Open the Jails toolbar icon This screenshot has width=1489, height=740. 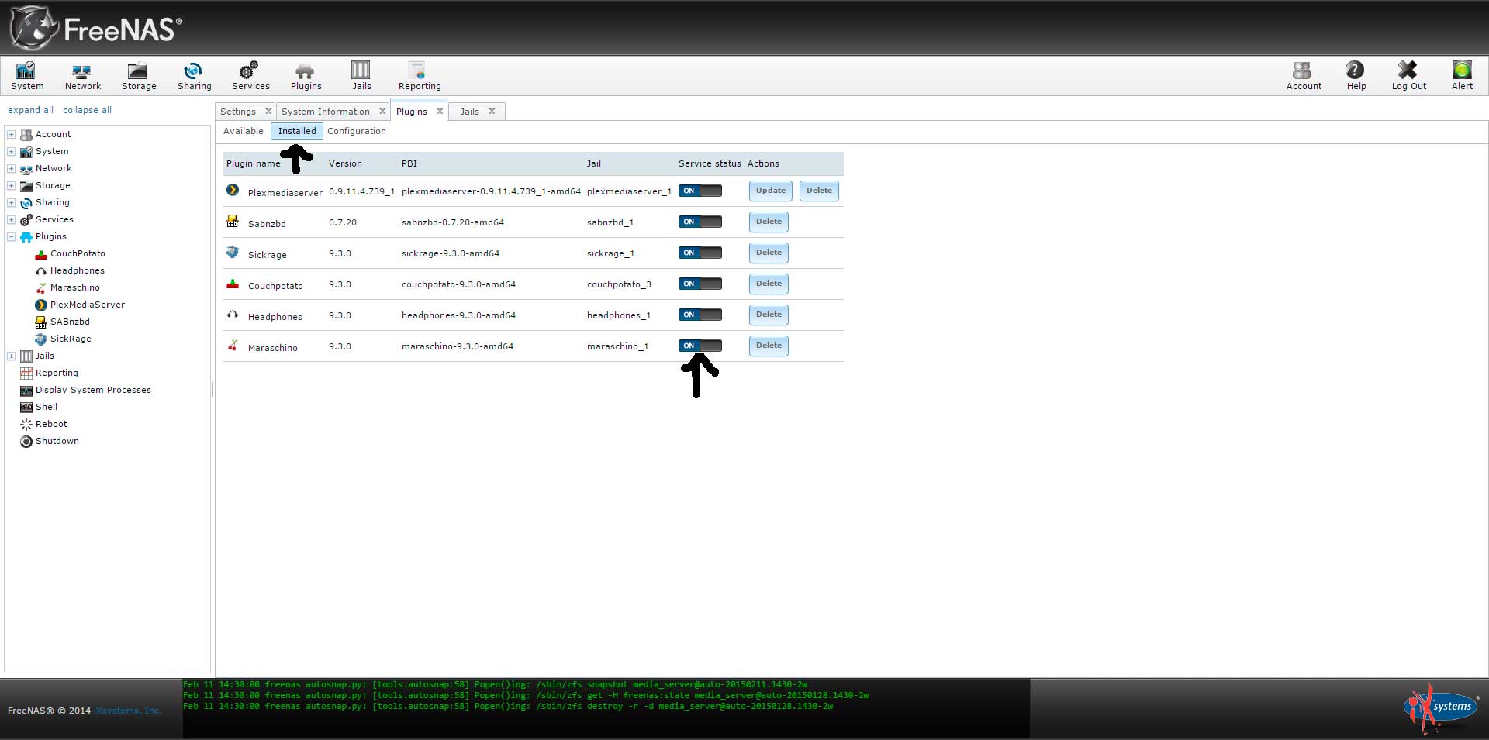tap(361, 76)
